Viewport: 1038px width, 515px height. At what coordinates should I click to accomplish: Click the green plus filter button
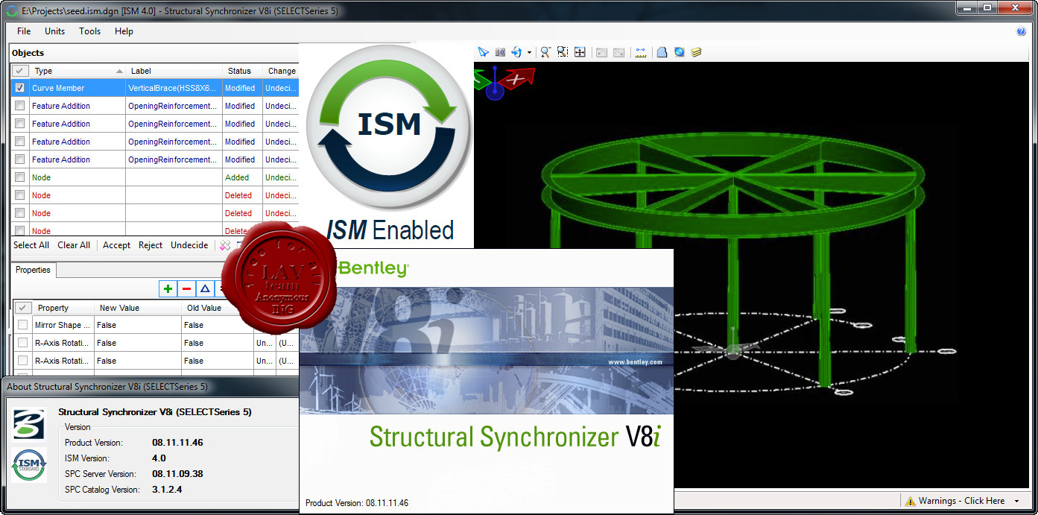tap(168, 288)
